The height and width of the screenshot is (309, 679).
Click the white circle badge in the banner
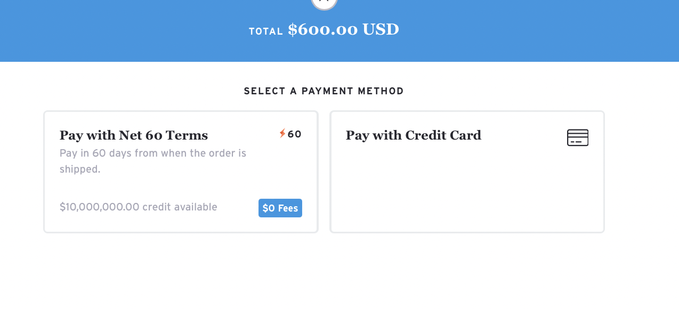coord(324,3)
